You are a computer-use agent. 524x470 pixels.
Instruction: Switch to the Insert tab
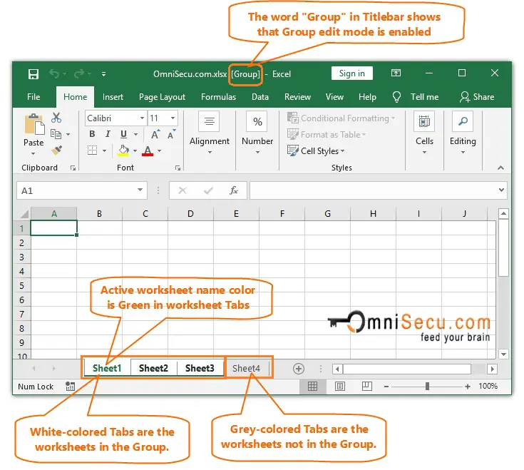point(113,97)
